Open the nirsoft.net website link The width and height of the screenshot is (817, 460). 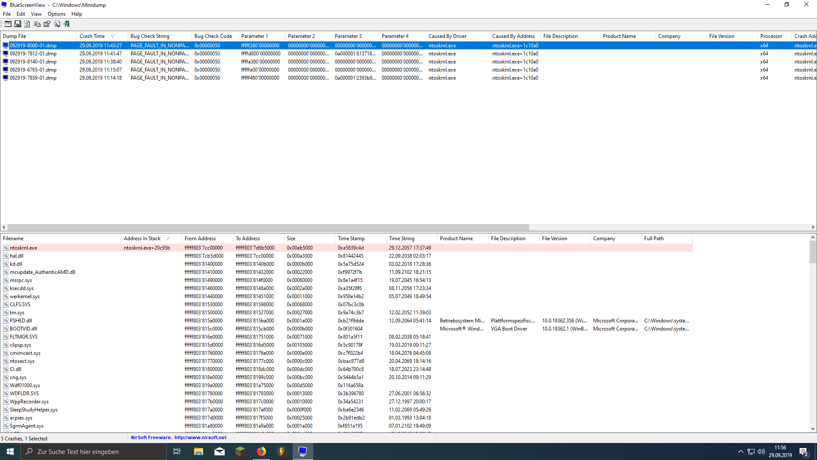[x=200, y=437]
